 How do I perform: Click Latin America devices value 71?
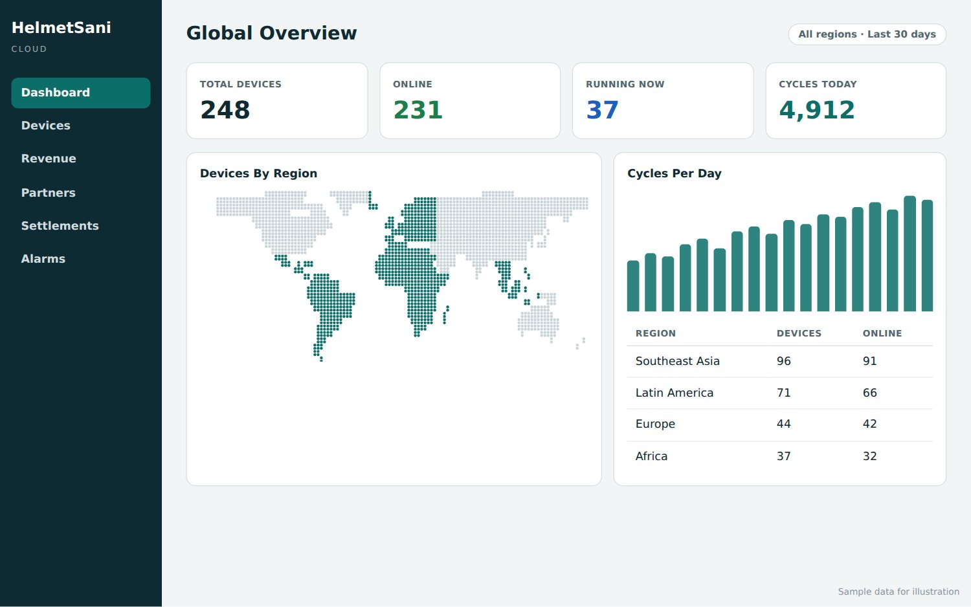(784, 393)
